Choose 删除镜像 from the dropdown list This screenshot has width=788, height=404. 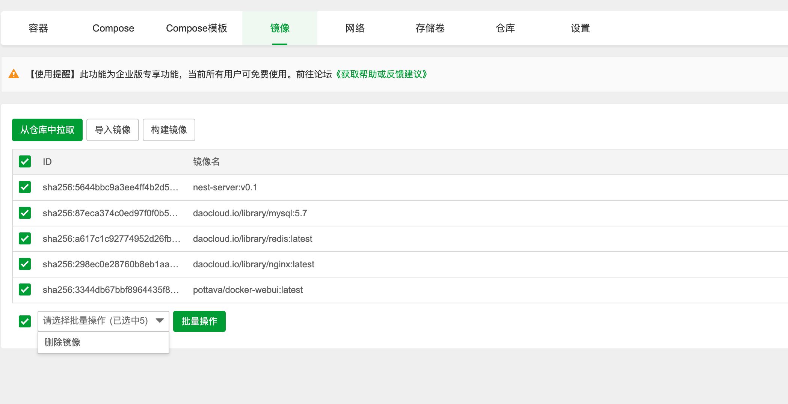(x=62, y=342)
